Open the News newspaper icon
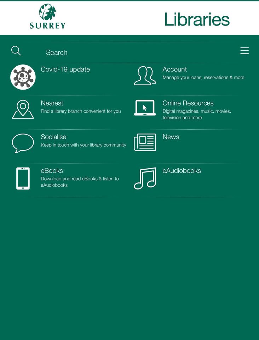 [x=145, y=142]
